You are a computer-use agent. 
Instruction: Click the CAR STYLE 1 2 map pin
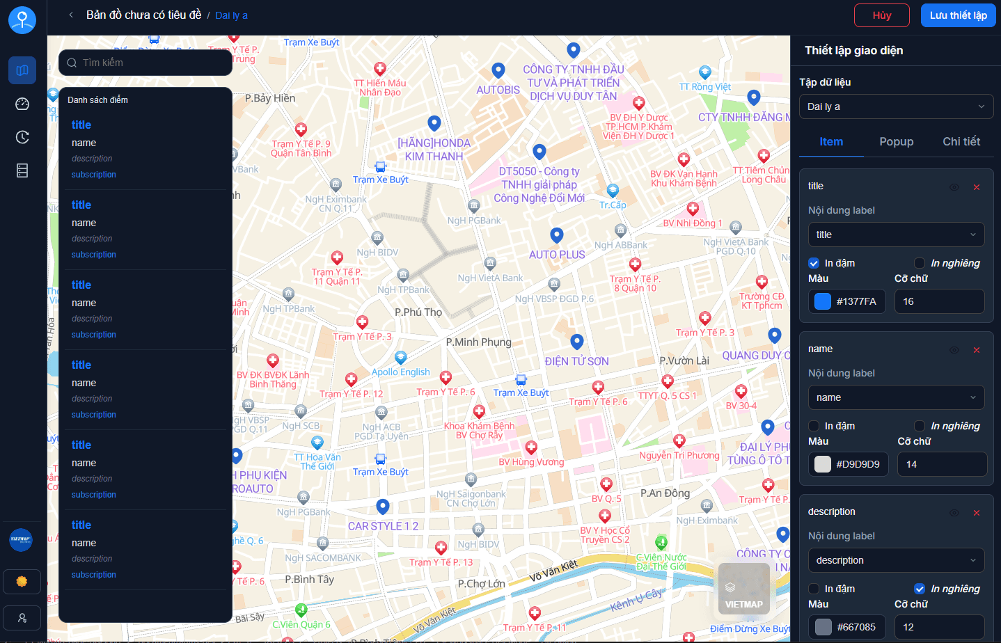point(382,507)
